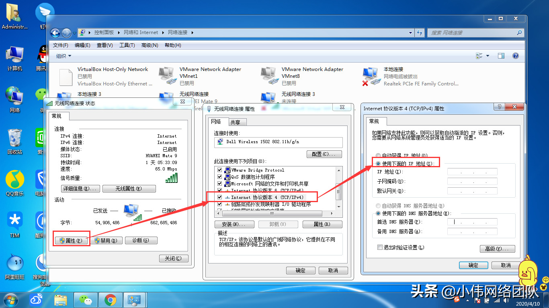This screenshot has width=549, height=308.
Task: Click the 配置(C)... button
Action: click(324, 154)
